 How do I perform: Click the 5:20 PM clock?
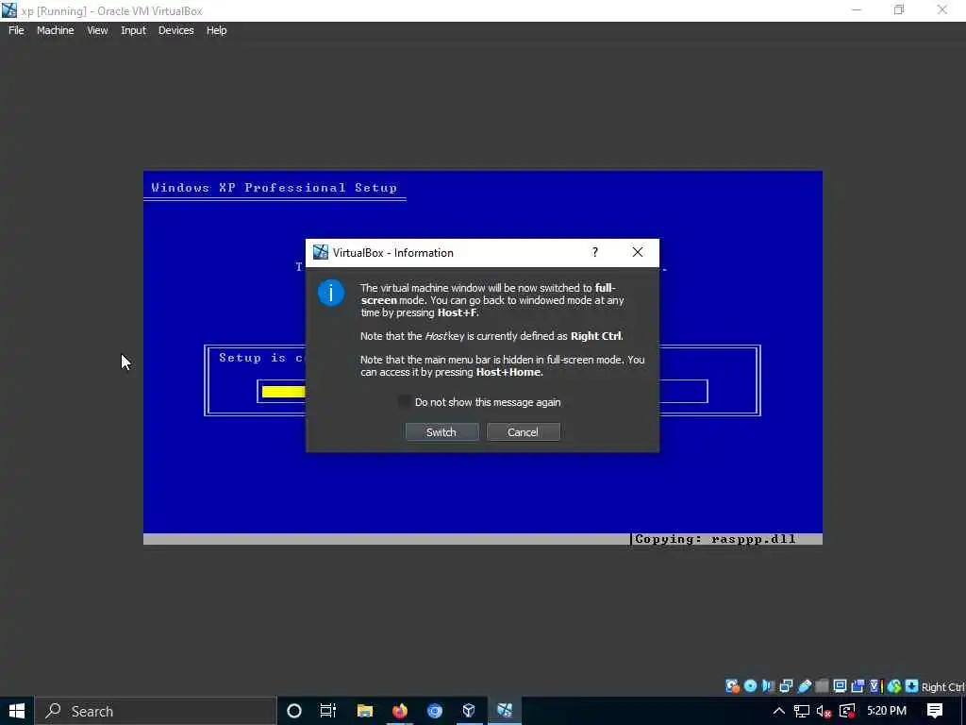click(x=887, y=711)
